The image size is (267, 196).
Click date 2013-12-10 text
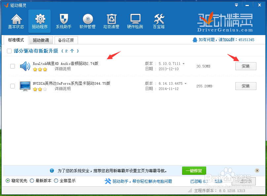(x=169, y=69)
